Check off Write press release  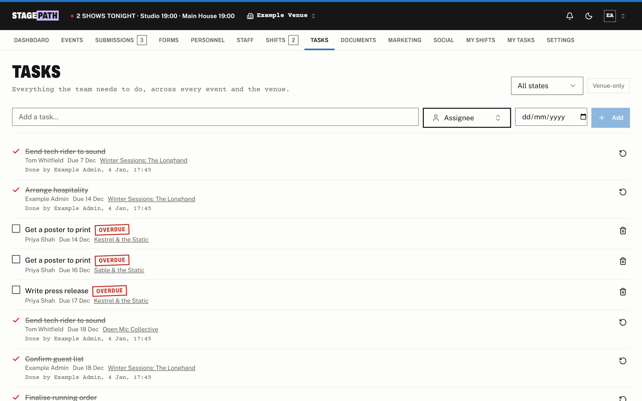pyautogui.click(x=16, y=290)
